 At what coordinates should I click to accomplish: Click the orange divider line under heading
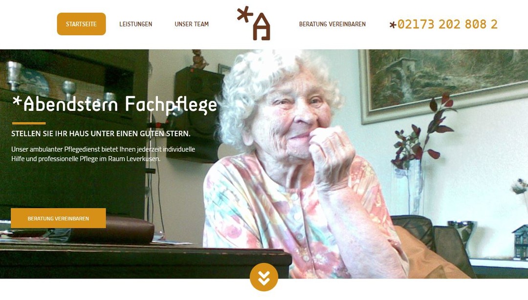[29, 123]
